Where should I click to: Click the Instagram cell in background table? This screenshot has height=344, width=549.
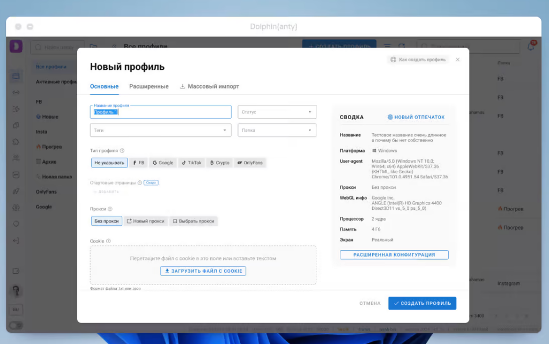pyautogui.click(x=509, y=283)
